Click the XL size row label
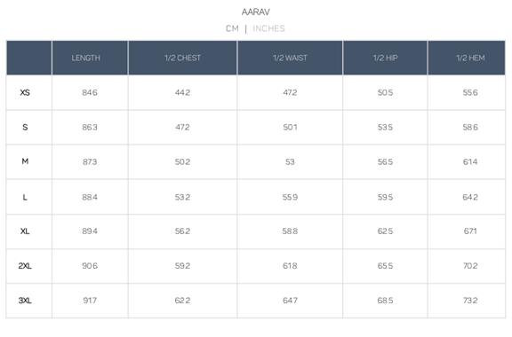The image size is (512, 337). (x=25, y=231)
